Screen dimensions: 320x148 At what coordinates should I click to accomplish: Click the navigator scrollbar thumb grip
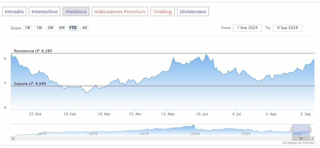pyautogui.click(x=301, y=138)
